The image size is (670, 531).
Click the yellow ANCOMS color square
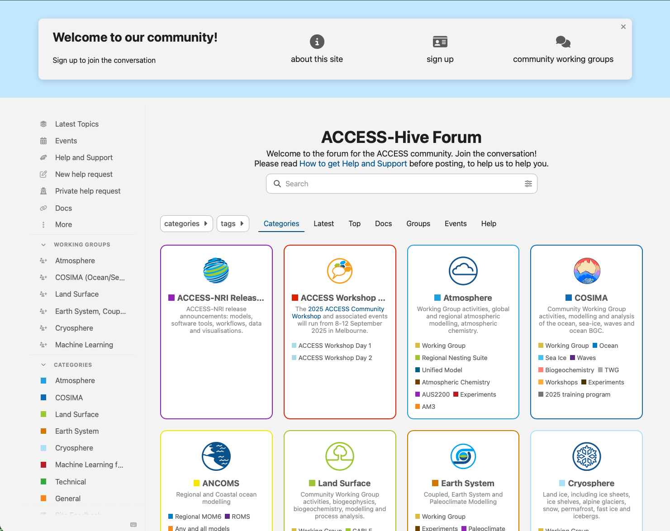196,483
